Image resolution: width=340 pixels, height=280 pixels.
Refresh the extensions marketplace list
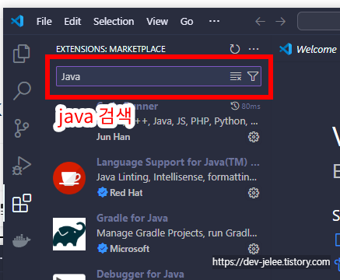[235, 49]
